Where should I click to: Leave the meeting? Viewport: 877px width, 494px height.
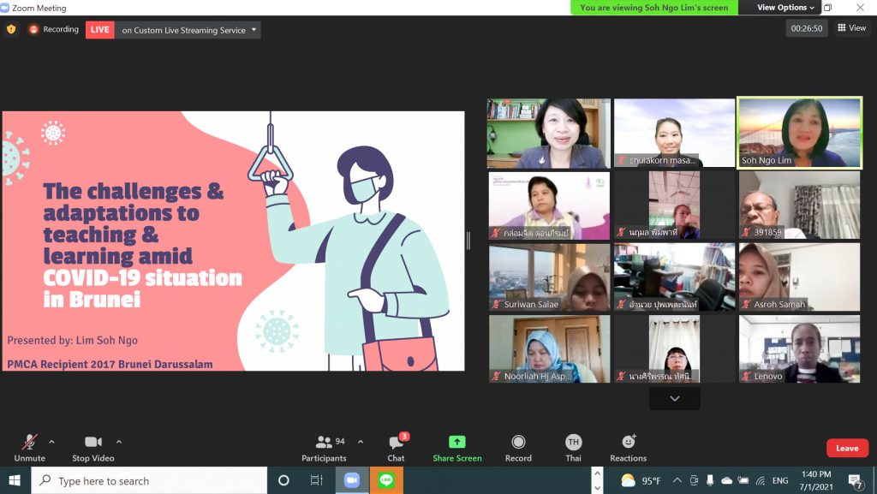click(x=847, y=448)
